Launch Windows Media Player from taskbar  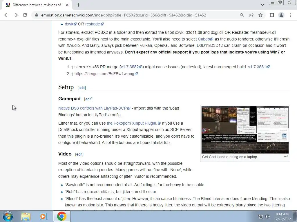(44, 217)
